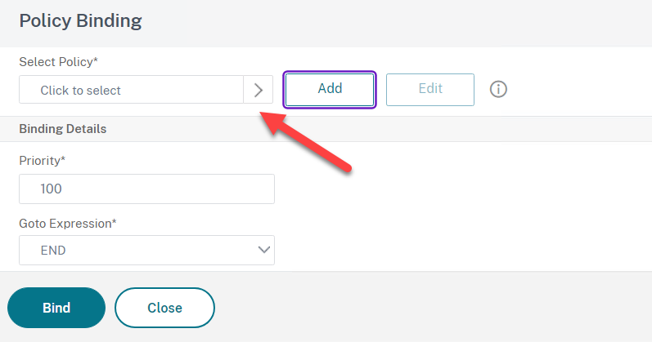Bind the selected policy
This screenshot has width=652, height=342.
click(x=56, y=308)
